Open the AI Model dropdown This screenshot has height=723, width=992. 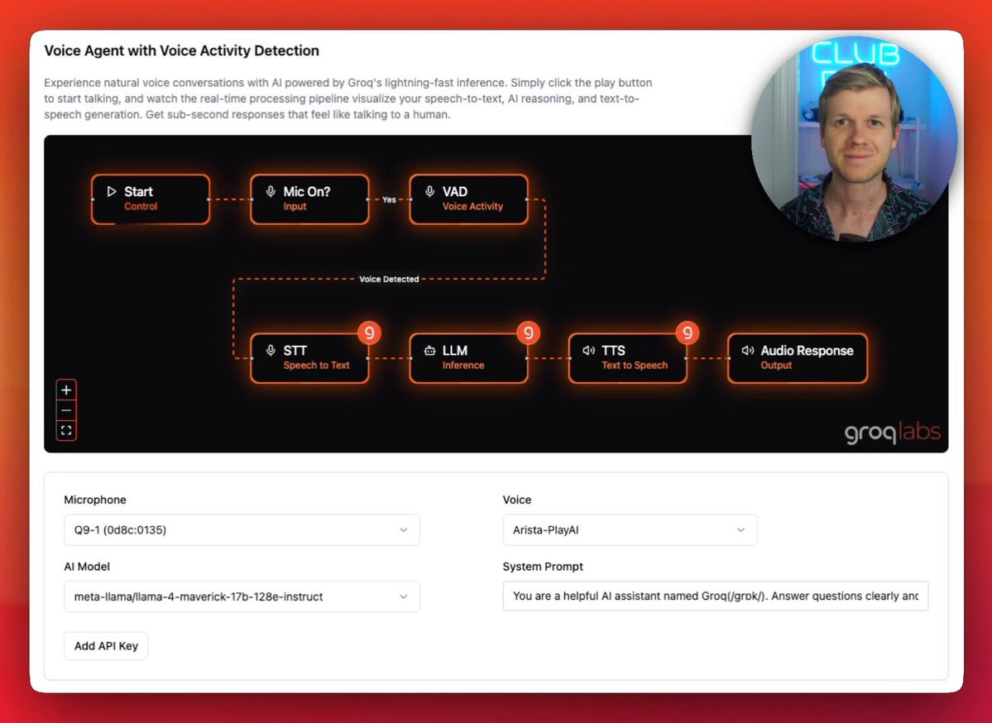(242, 596)
